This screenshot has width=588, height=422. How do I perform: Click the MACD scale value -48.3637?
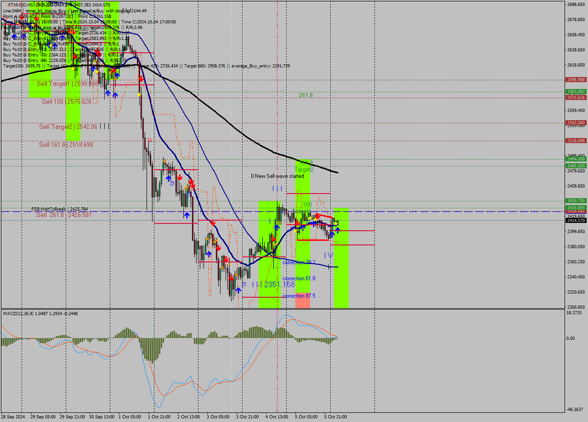click(x=575, y=409)
